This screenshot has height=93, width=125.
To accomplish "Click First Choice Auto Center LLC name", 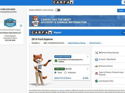I will coord(10,33).
